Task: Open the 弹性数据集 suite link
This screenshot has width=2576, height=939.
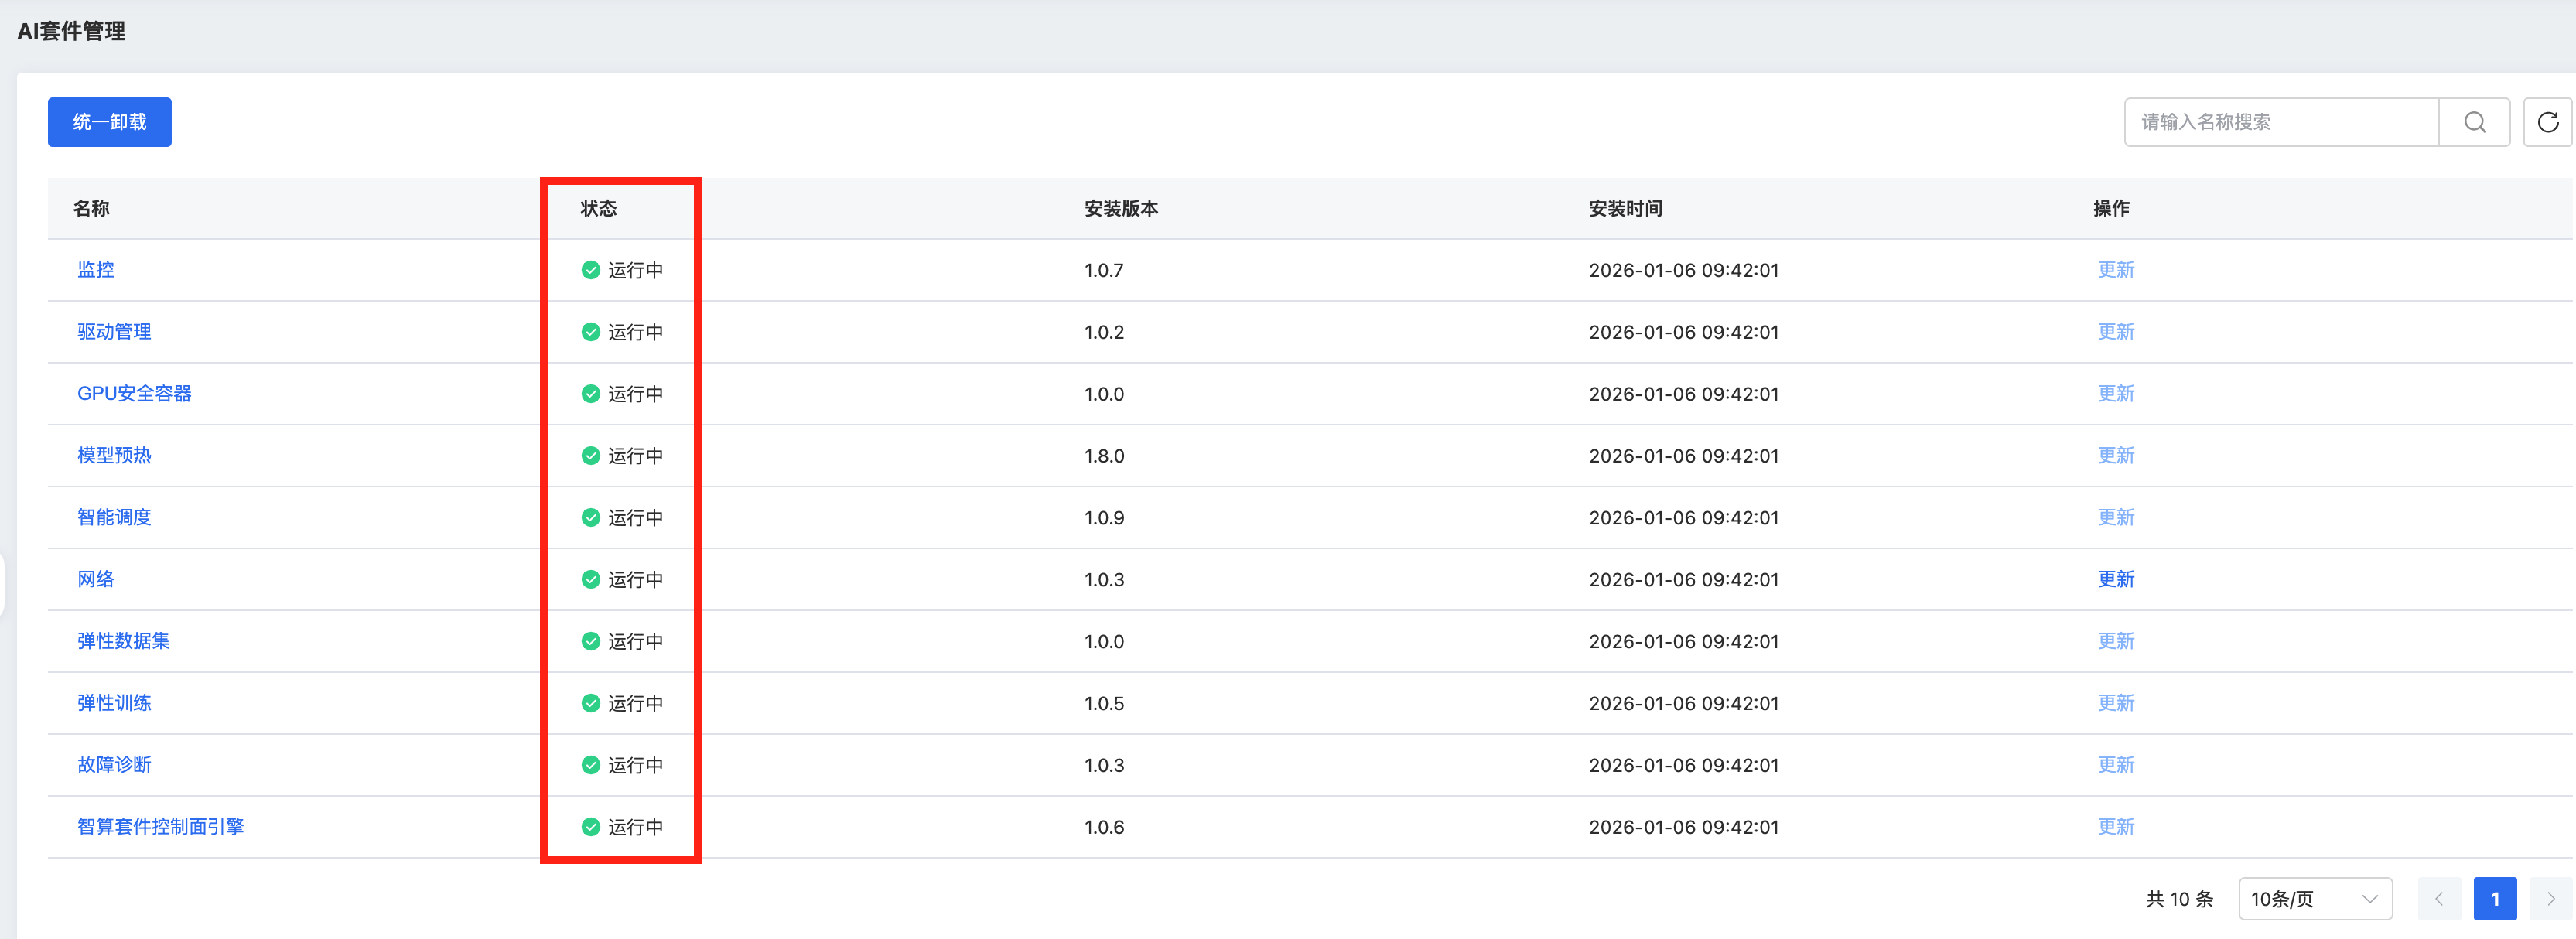Action: pos(123,641)
